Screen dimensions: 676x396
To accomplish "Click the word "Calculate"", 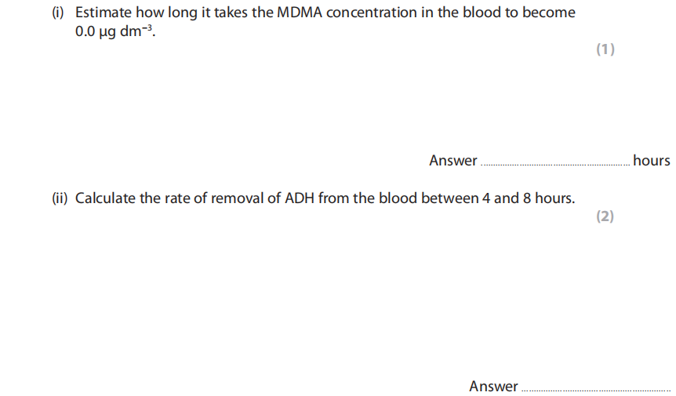I will point(108,198).
